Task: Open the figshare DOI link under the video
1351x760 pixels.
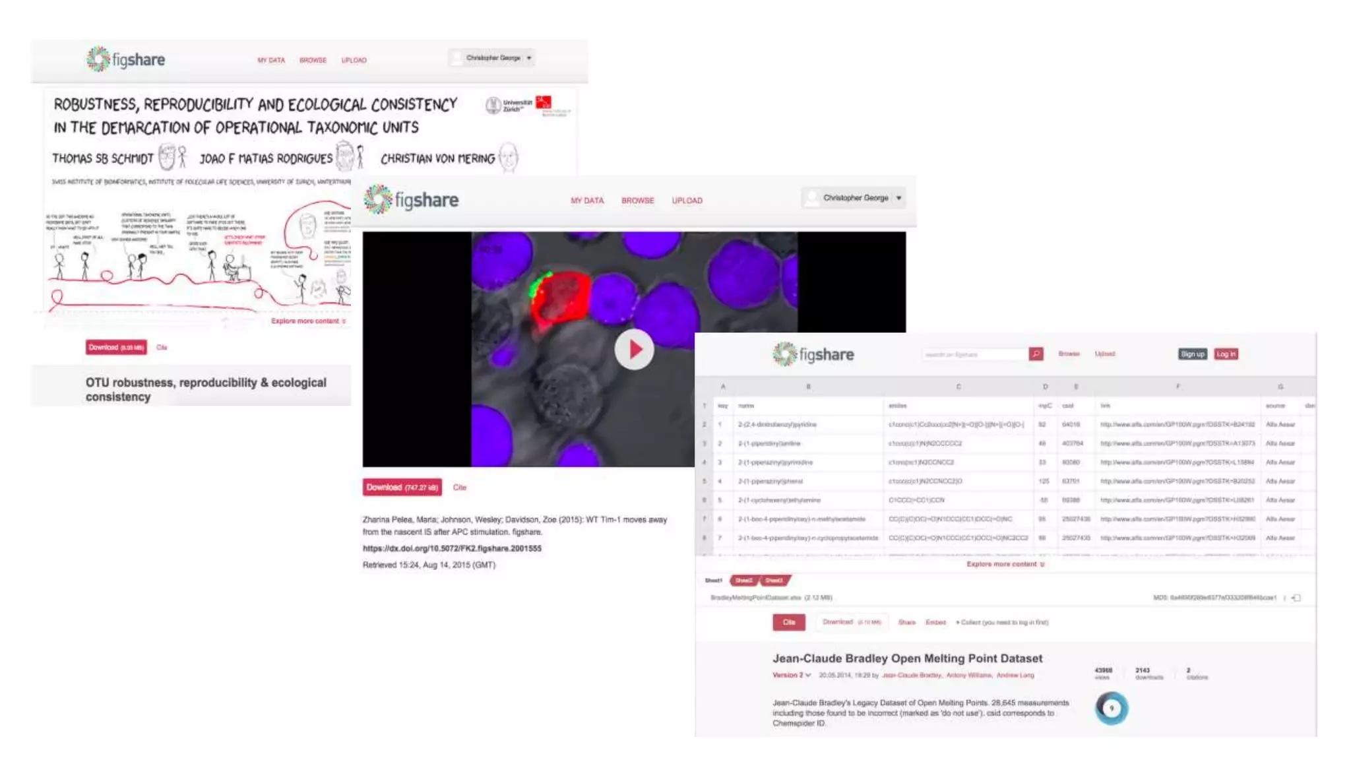Action: (x=452, y=548)
